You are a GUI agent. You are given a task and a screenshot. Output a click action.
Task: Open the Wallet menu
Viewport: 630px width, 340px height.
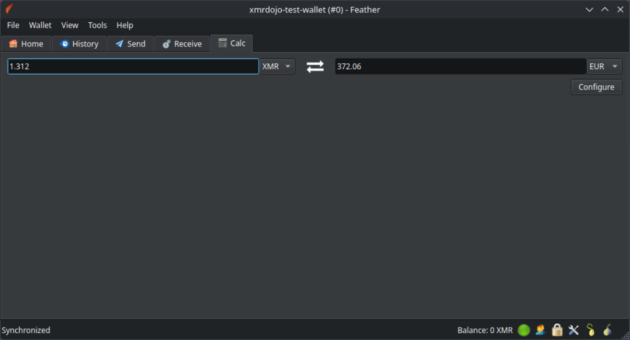[x=40, y=25]
